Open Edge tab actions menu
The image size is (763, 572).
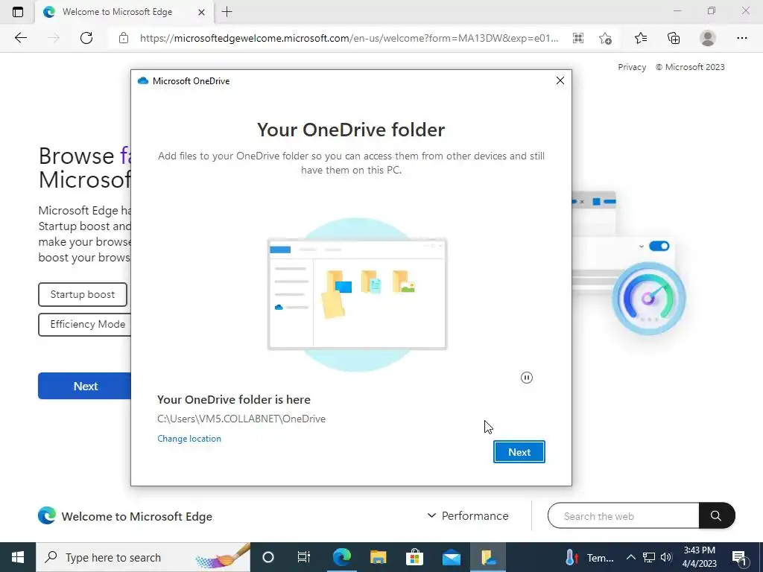pos(18,12)
